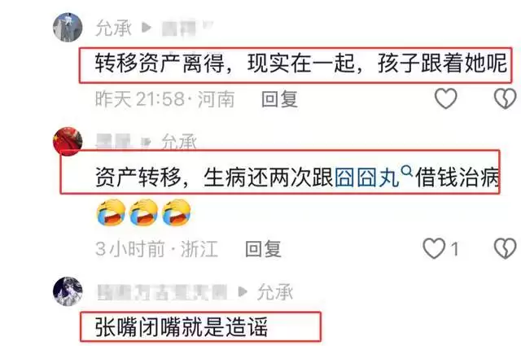
Task: Click the reply arrow before 允承 in third comment
Action: point(243,291)
